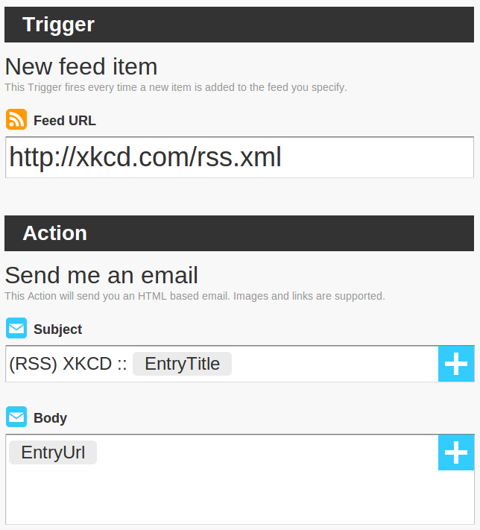Click the Trigger description text

coord(176,87)
